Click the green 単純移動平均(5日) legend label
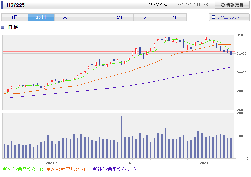 coord(23,169)
